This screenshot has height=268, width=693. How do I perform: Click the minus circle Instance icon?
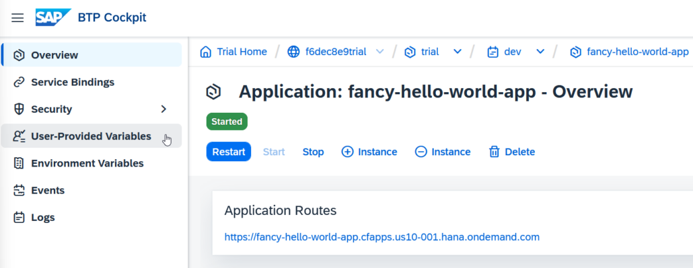pos(421,152)
